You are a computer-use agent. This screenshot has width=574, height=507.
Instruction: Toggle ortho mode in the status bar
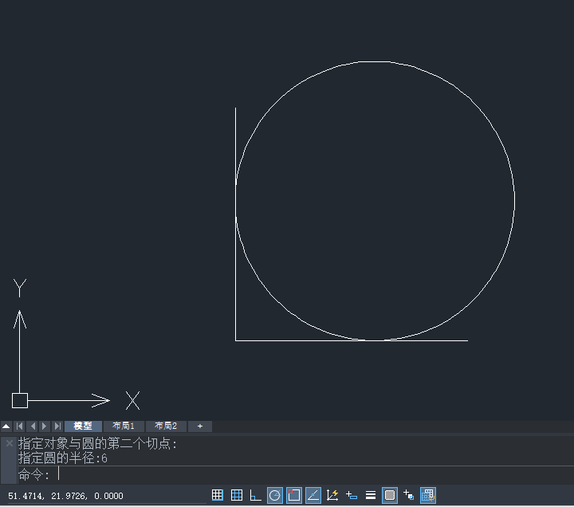pos(256,495)
